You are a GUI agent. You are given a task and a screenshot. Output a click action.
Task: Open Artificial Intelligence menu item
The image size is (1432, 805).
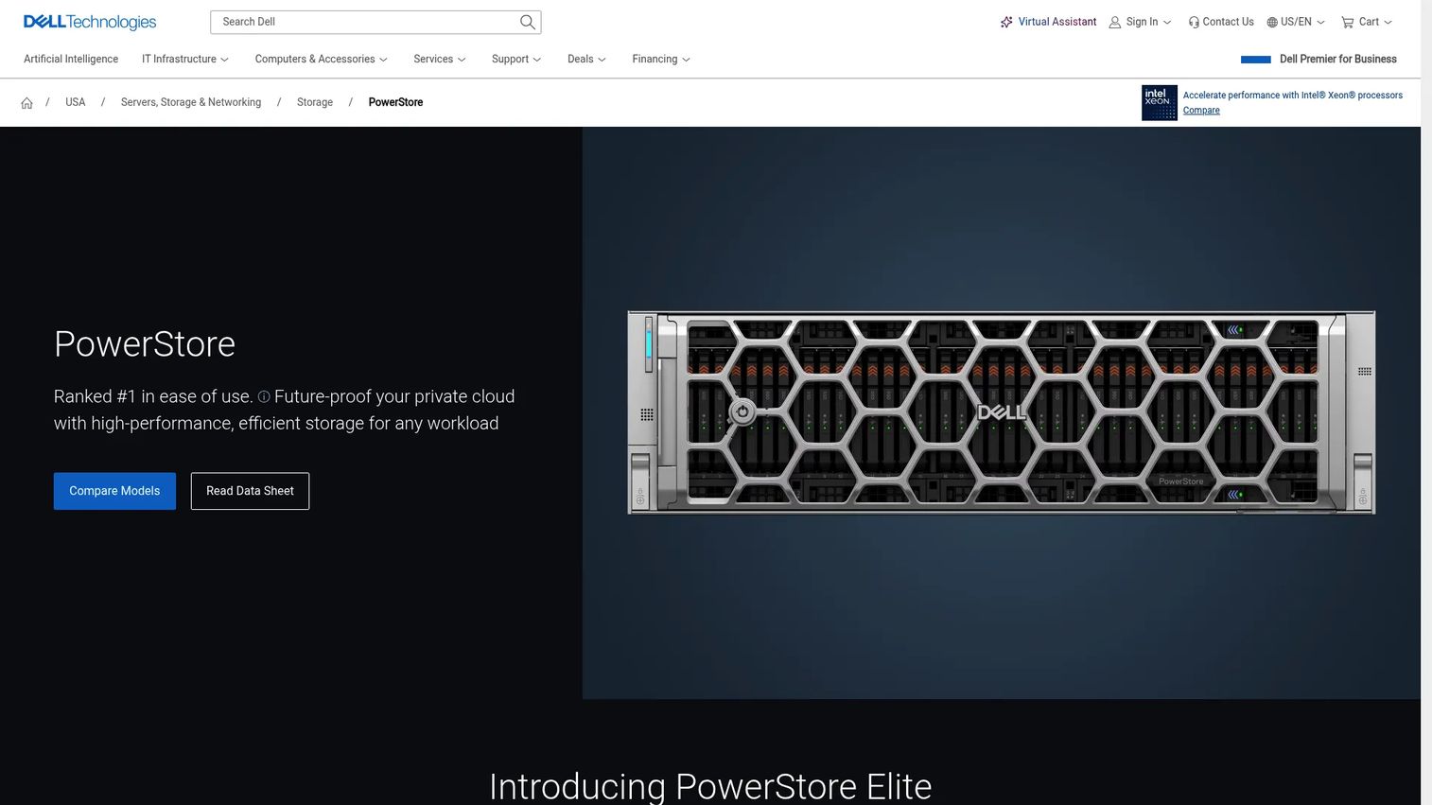[x=71, y=59]
